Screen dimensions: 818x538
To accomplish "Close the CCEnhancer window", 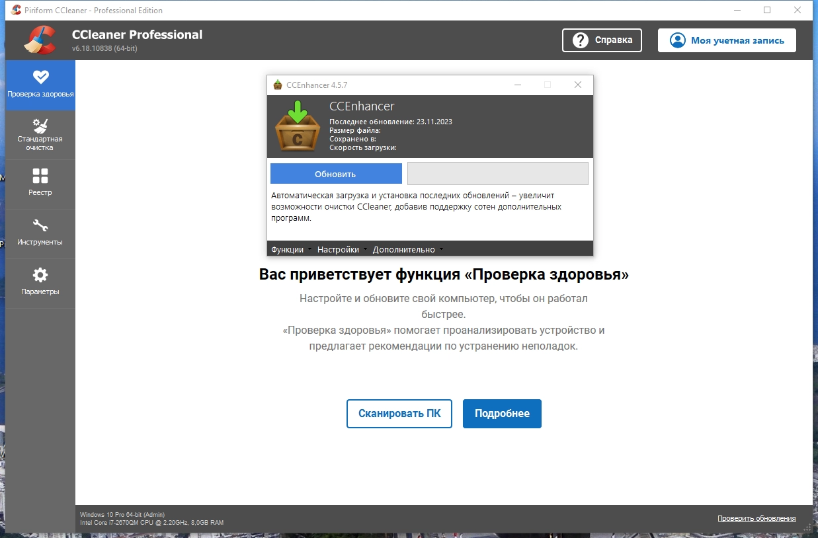I will [578, 85].
